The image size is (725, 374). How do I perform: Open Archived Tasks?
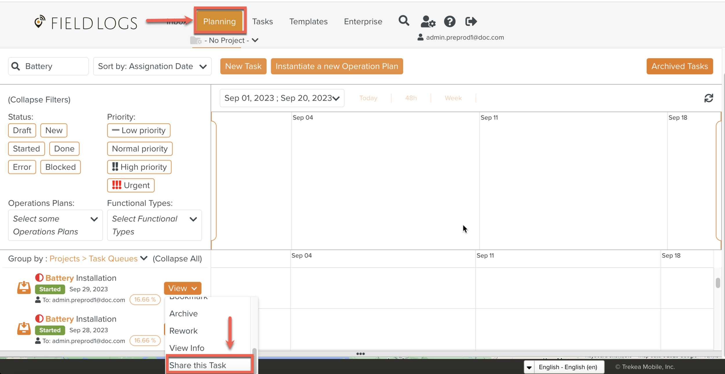point(679,66)
